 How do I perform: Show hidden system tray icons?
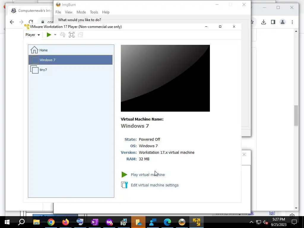pyautogui.click(x=251, y=222)
